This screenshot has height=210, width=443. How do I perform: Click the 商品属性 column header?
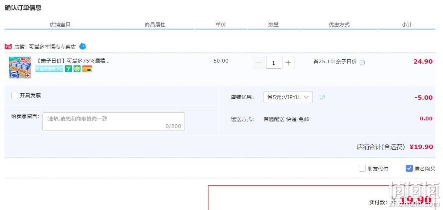click(x=155, y=25)
